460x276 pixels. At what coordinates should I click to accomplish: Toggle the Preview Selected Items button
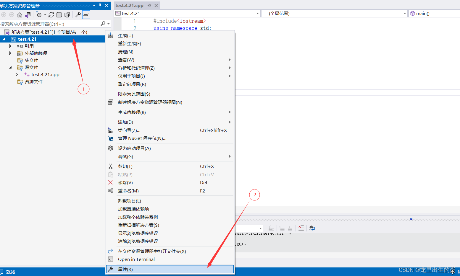coord(86,15)
